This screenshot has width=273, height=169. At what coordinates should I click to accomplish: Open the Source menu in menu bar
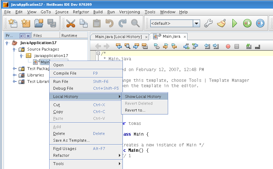[x=62, y=12]
